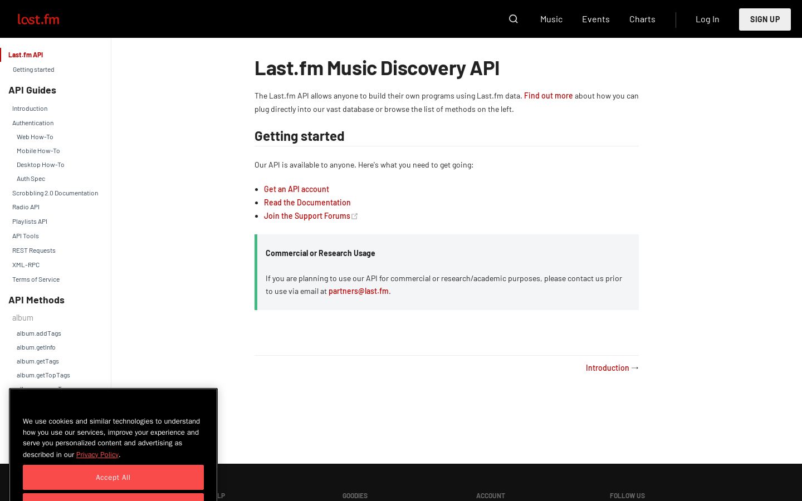The width and height of the screenshot is (802, 501).
Task: Open Terms of Service
Action: point(36,279)
